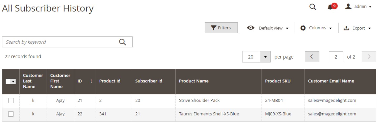This screenshot has height=125, width=378.
Task: Sort by ID column arrow
Action: pos(91,81)
